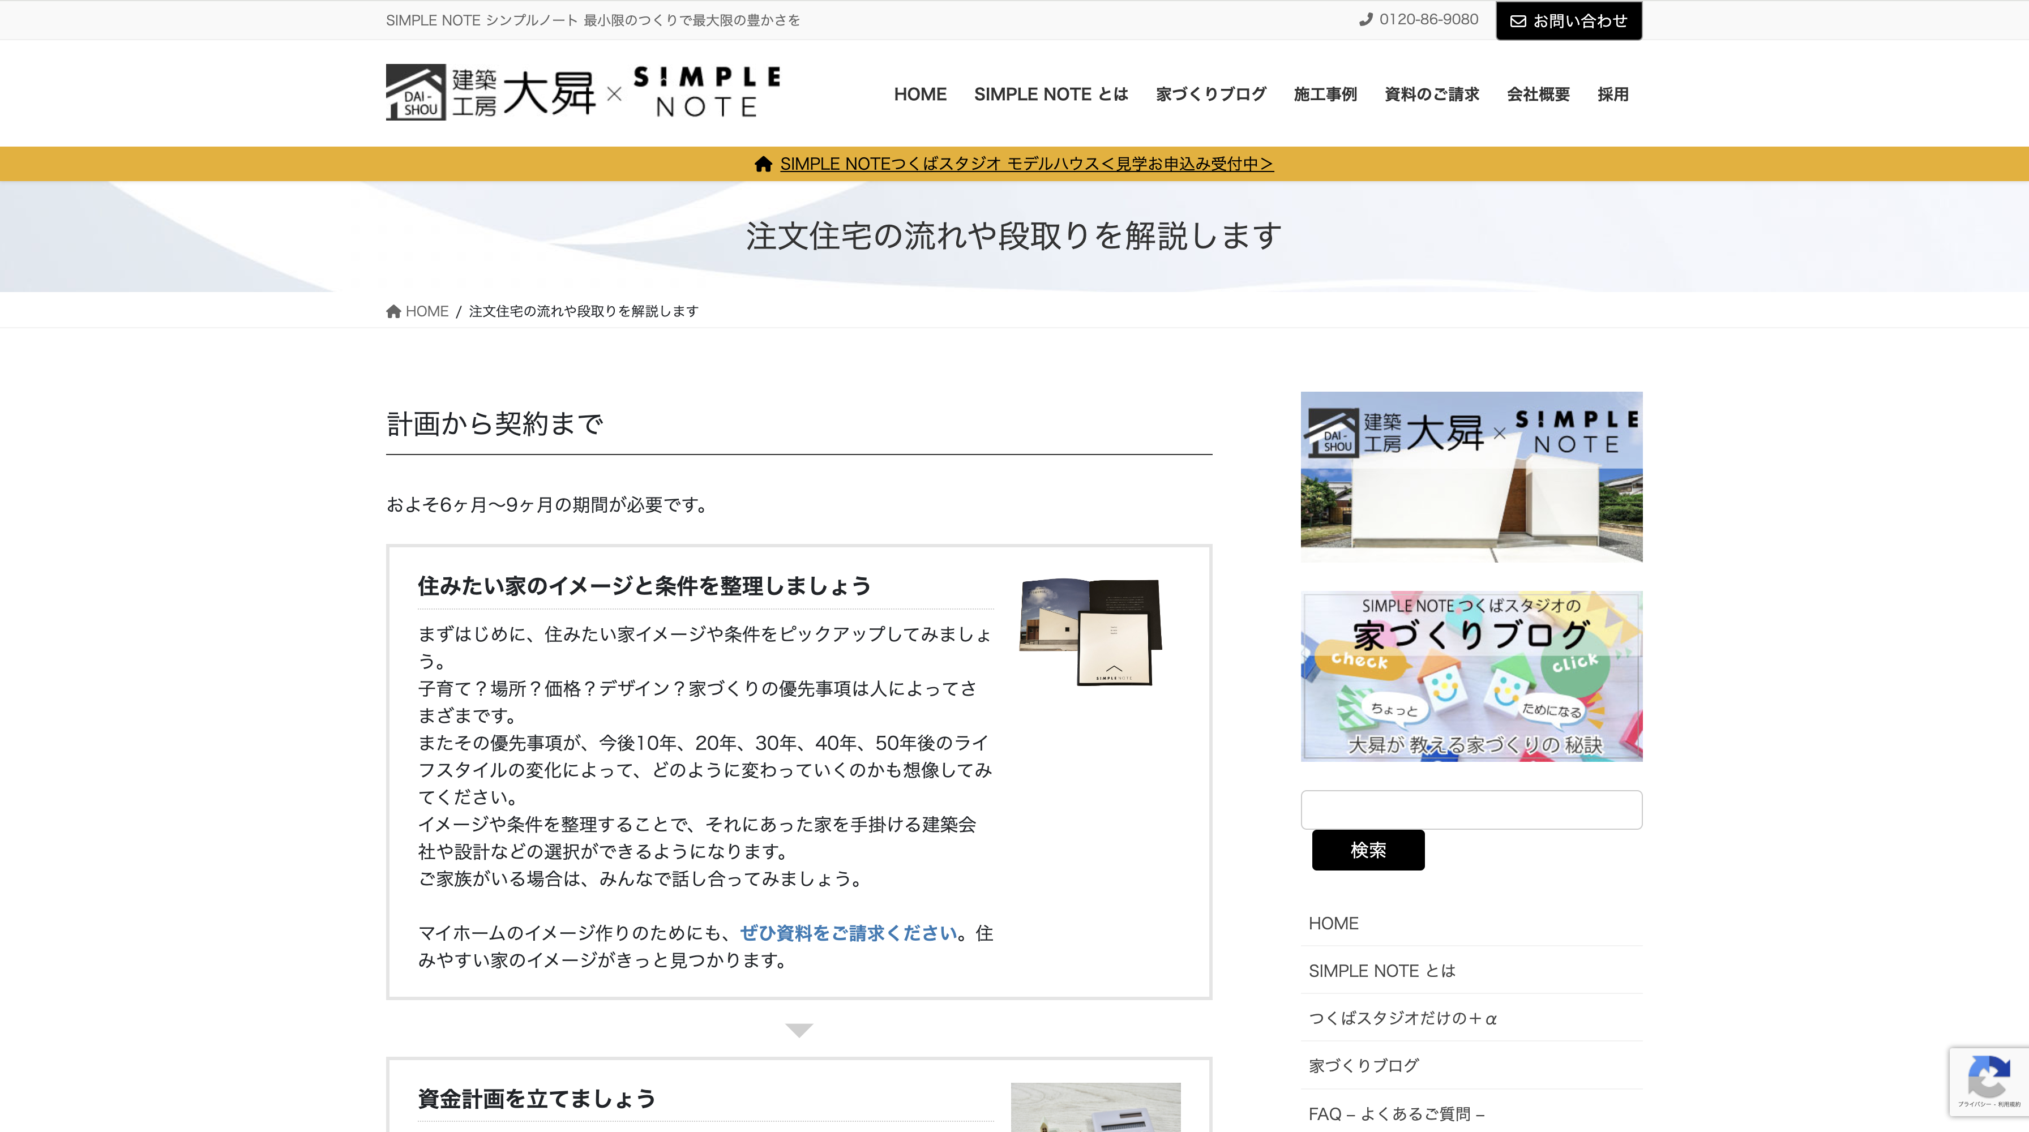Open 家づくりブログ in the sidebar menu

[x=1363, y=1066]
